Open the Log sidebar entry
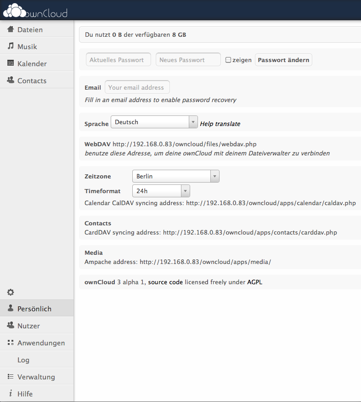 pos(23,360)
